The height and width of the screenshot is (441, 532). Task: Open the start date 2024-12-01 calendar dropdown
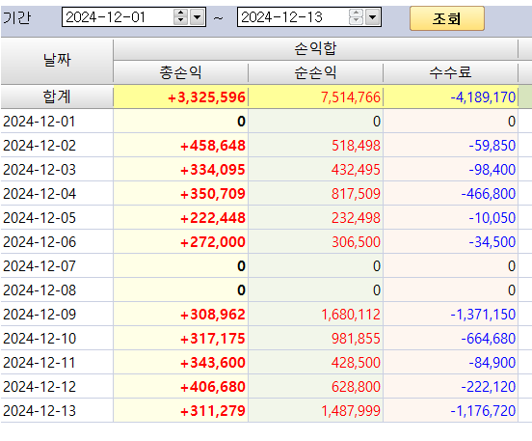[x=198, y=16]
